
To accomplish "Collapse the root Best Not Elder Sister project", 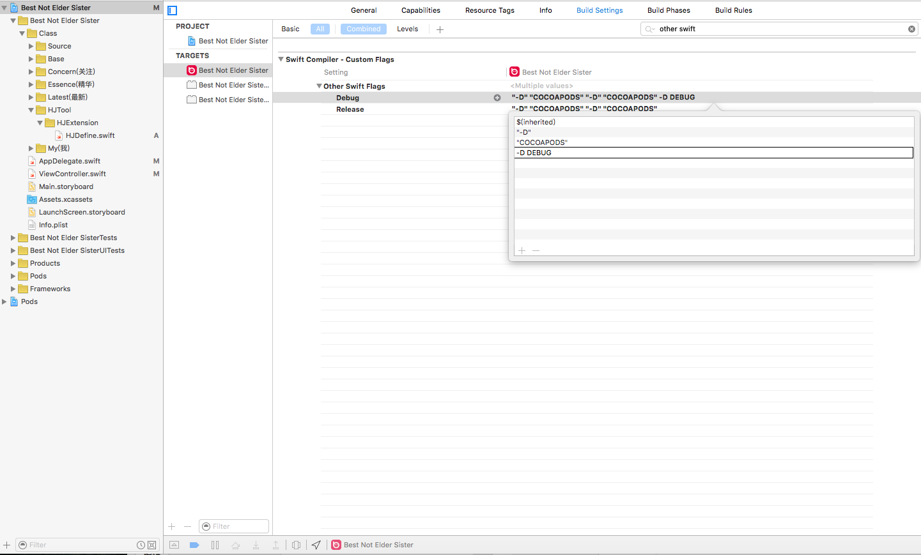I will point(4,8).
